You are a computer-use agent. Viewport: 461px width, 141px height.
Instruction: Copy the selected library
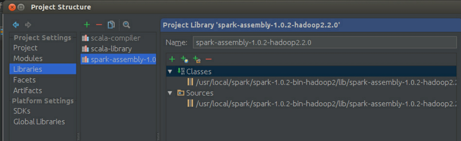click(x=111, y=25)
